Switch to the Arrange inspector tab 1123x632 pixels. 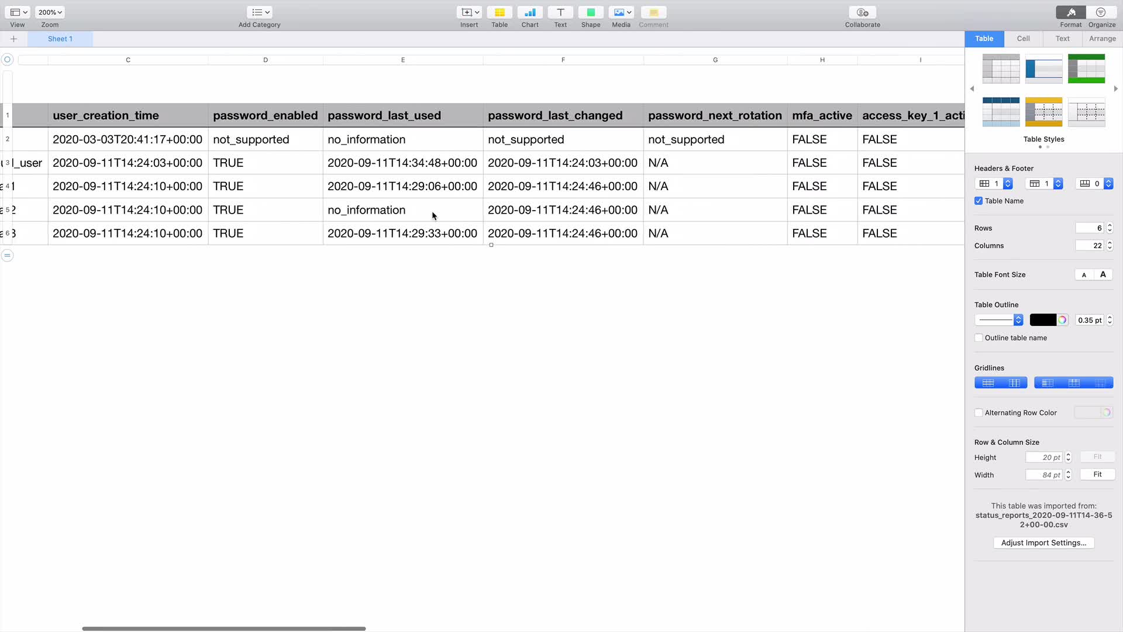(x=1102, y=39)
